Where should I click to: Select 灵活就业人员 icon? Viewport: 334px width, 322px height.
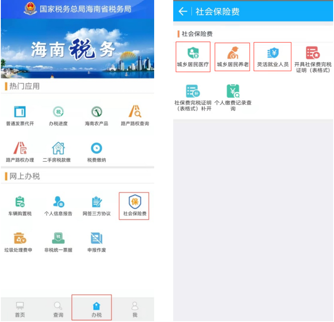click(273, 53)
